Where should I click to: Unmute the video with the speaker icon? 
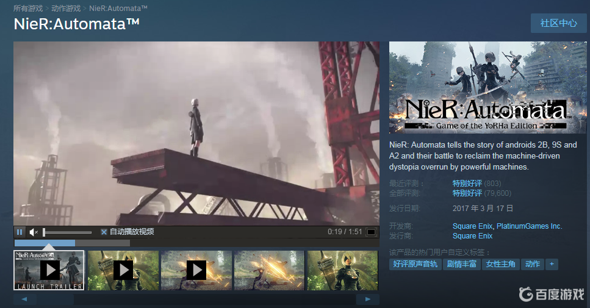tap(34, 232)
